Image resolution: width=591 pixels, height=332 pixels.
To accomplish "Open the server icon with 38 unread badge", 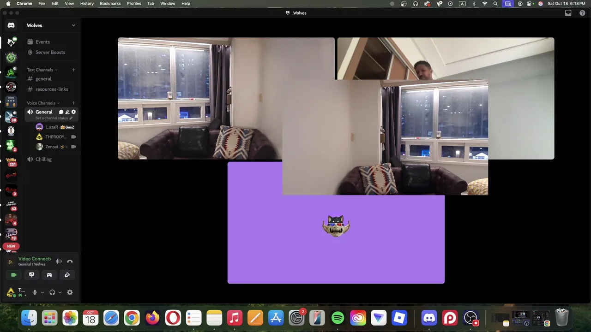I will pyautogui.click(x=11, y=116).
